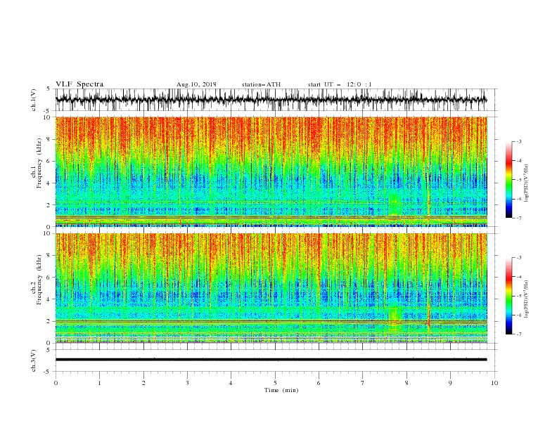Click inside the ch.1 spectrogram panel
This screenshot has height=430, width=557.
coord(271,171)
